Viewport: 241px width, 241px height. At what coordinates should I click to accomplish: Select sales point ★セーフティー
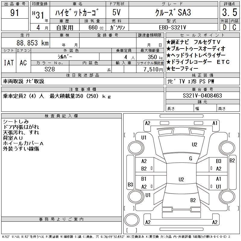pos(183,69)
